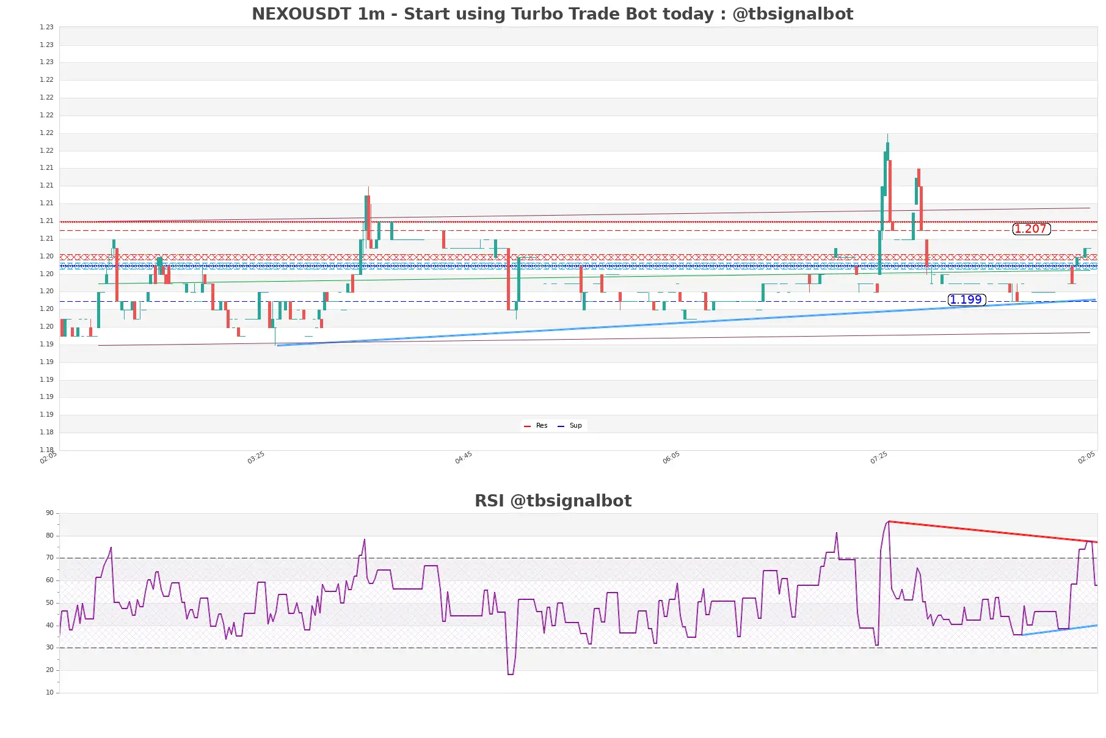1106x738 pixels.
Task: Click the 04:45 time axis label
Action: [464, 458]
